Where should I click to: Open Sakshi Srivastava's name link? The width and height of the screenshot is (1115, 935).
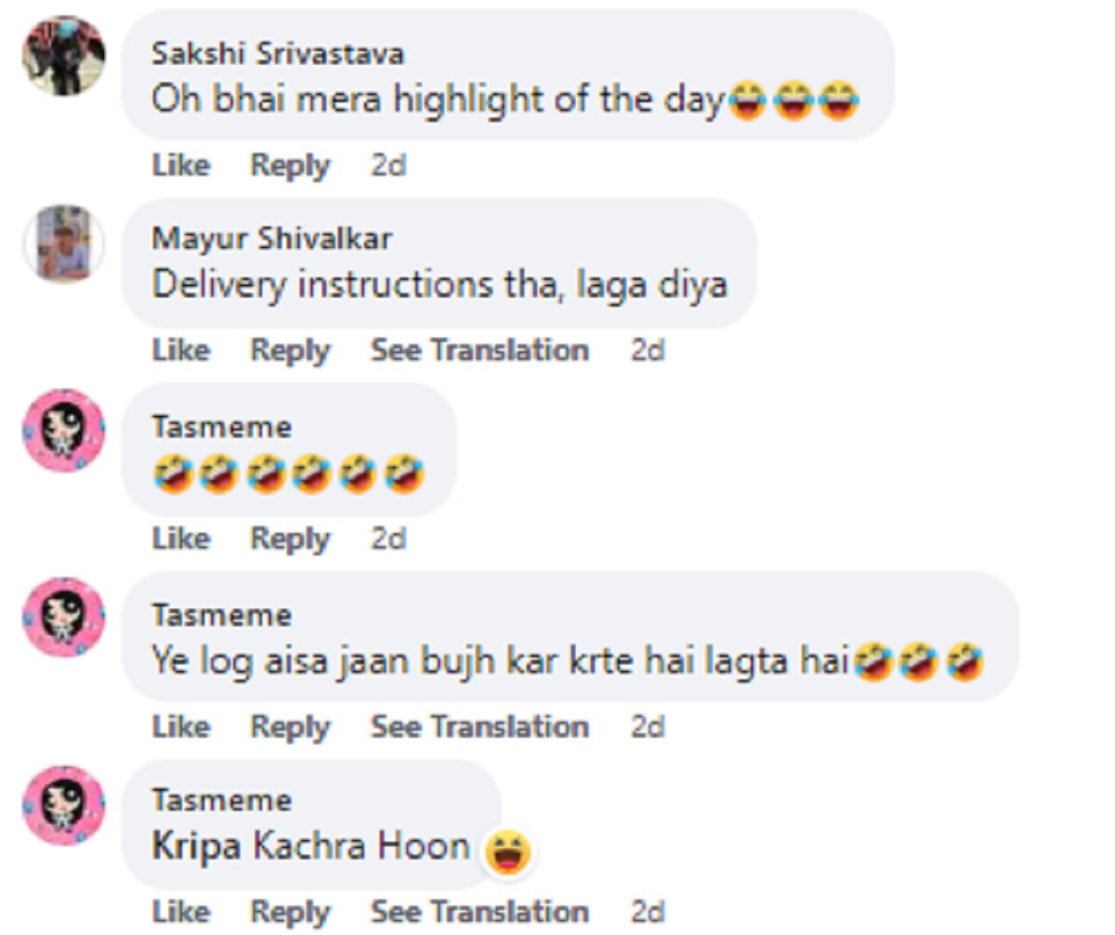click(278, 54)
